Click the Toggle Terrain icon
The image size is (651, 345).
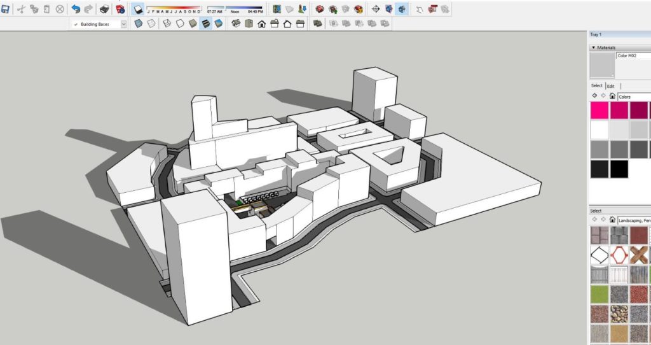[289, 9]
